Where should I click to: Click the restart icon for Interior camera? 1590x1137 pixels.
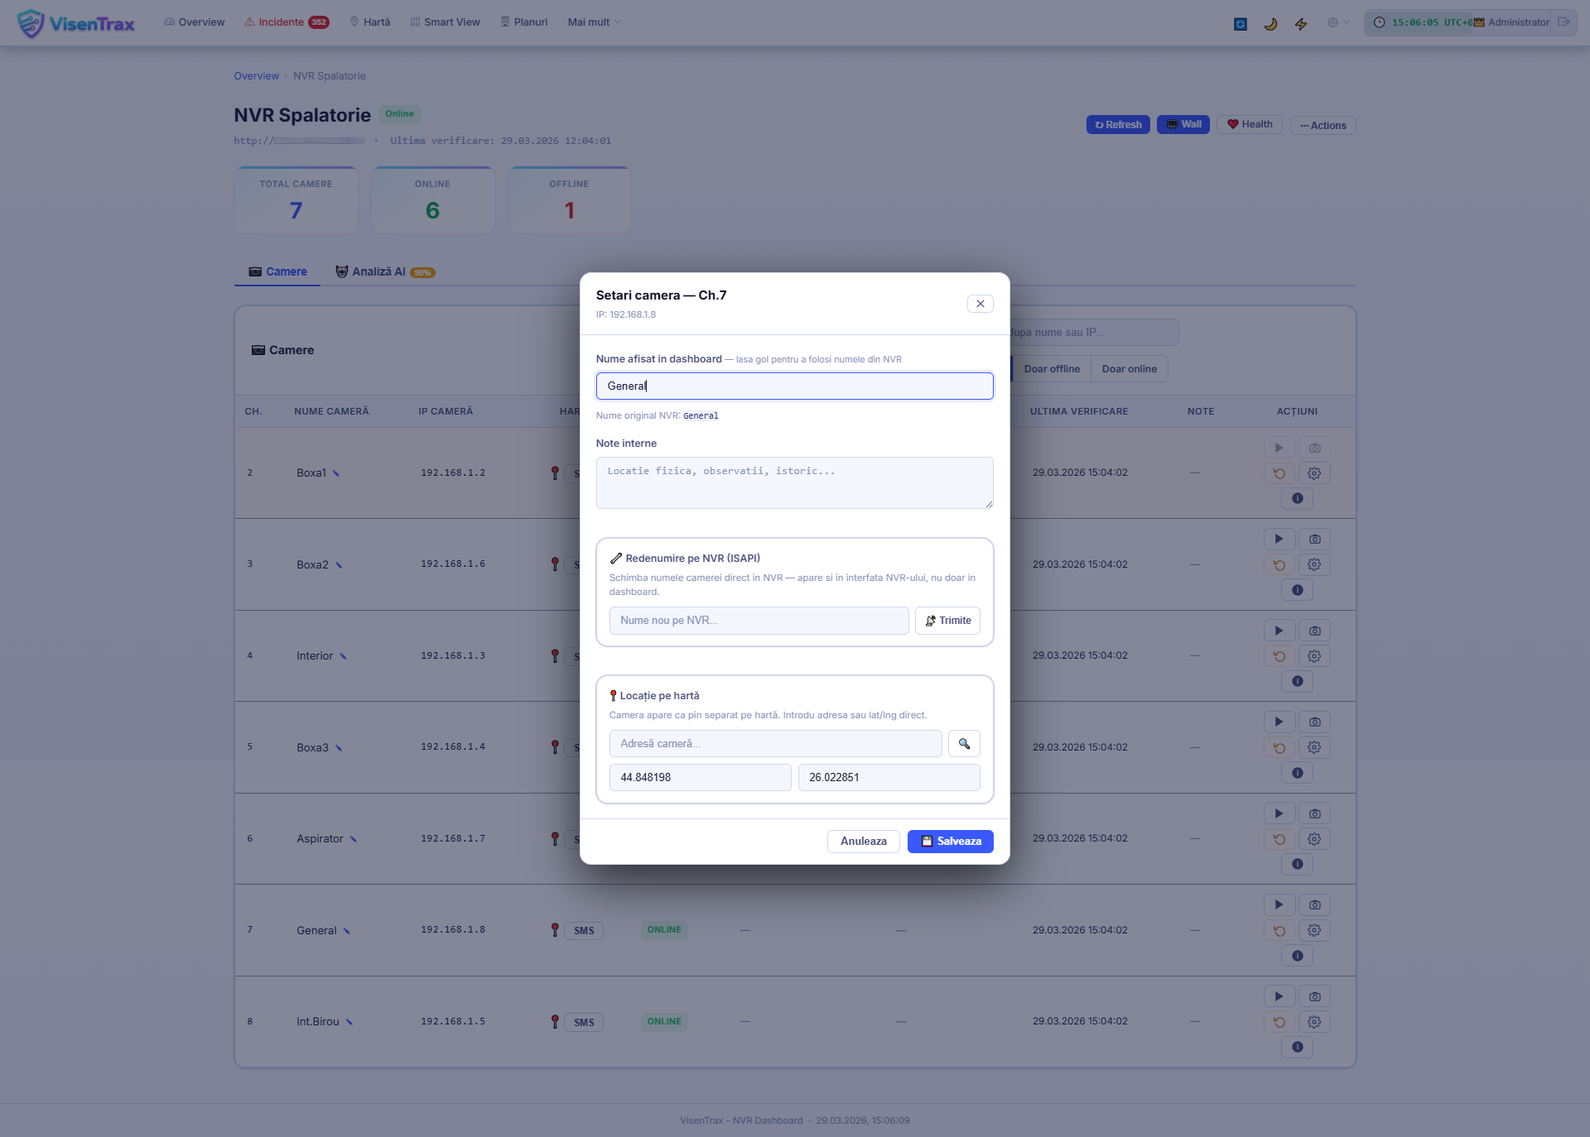[x=1279, y=656]
